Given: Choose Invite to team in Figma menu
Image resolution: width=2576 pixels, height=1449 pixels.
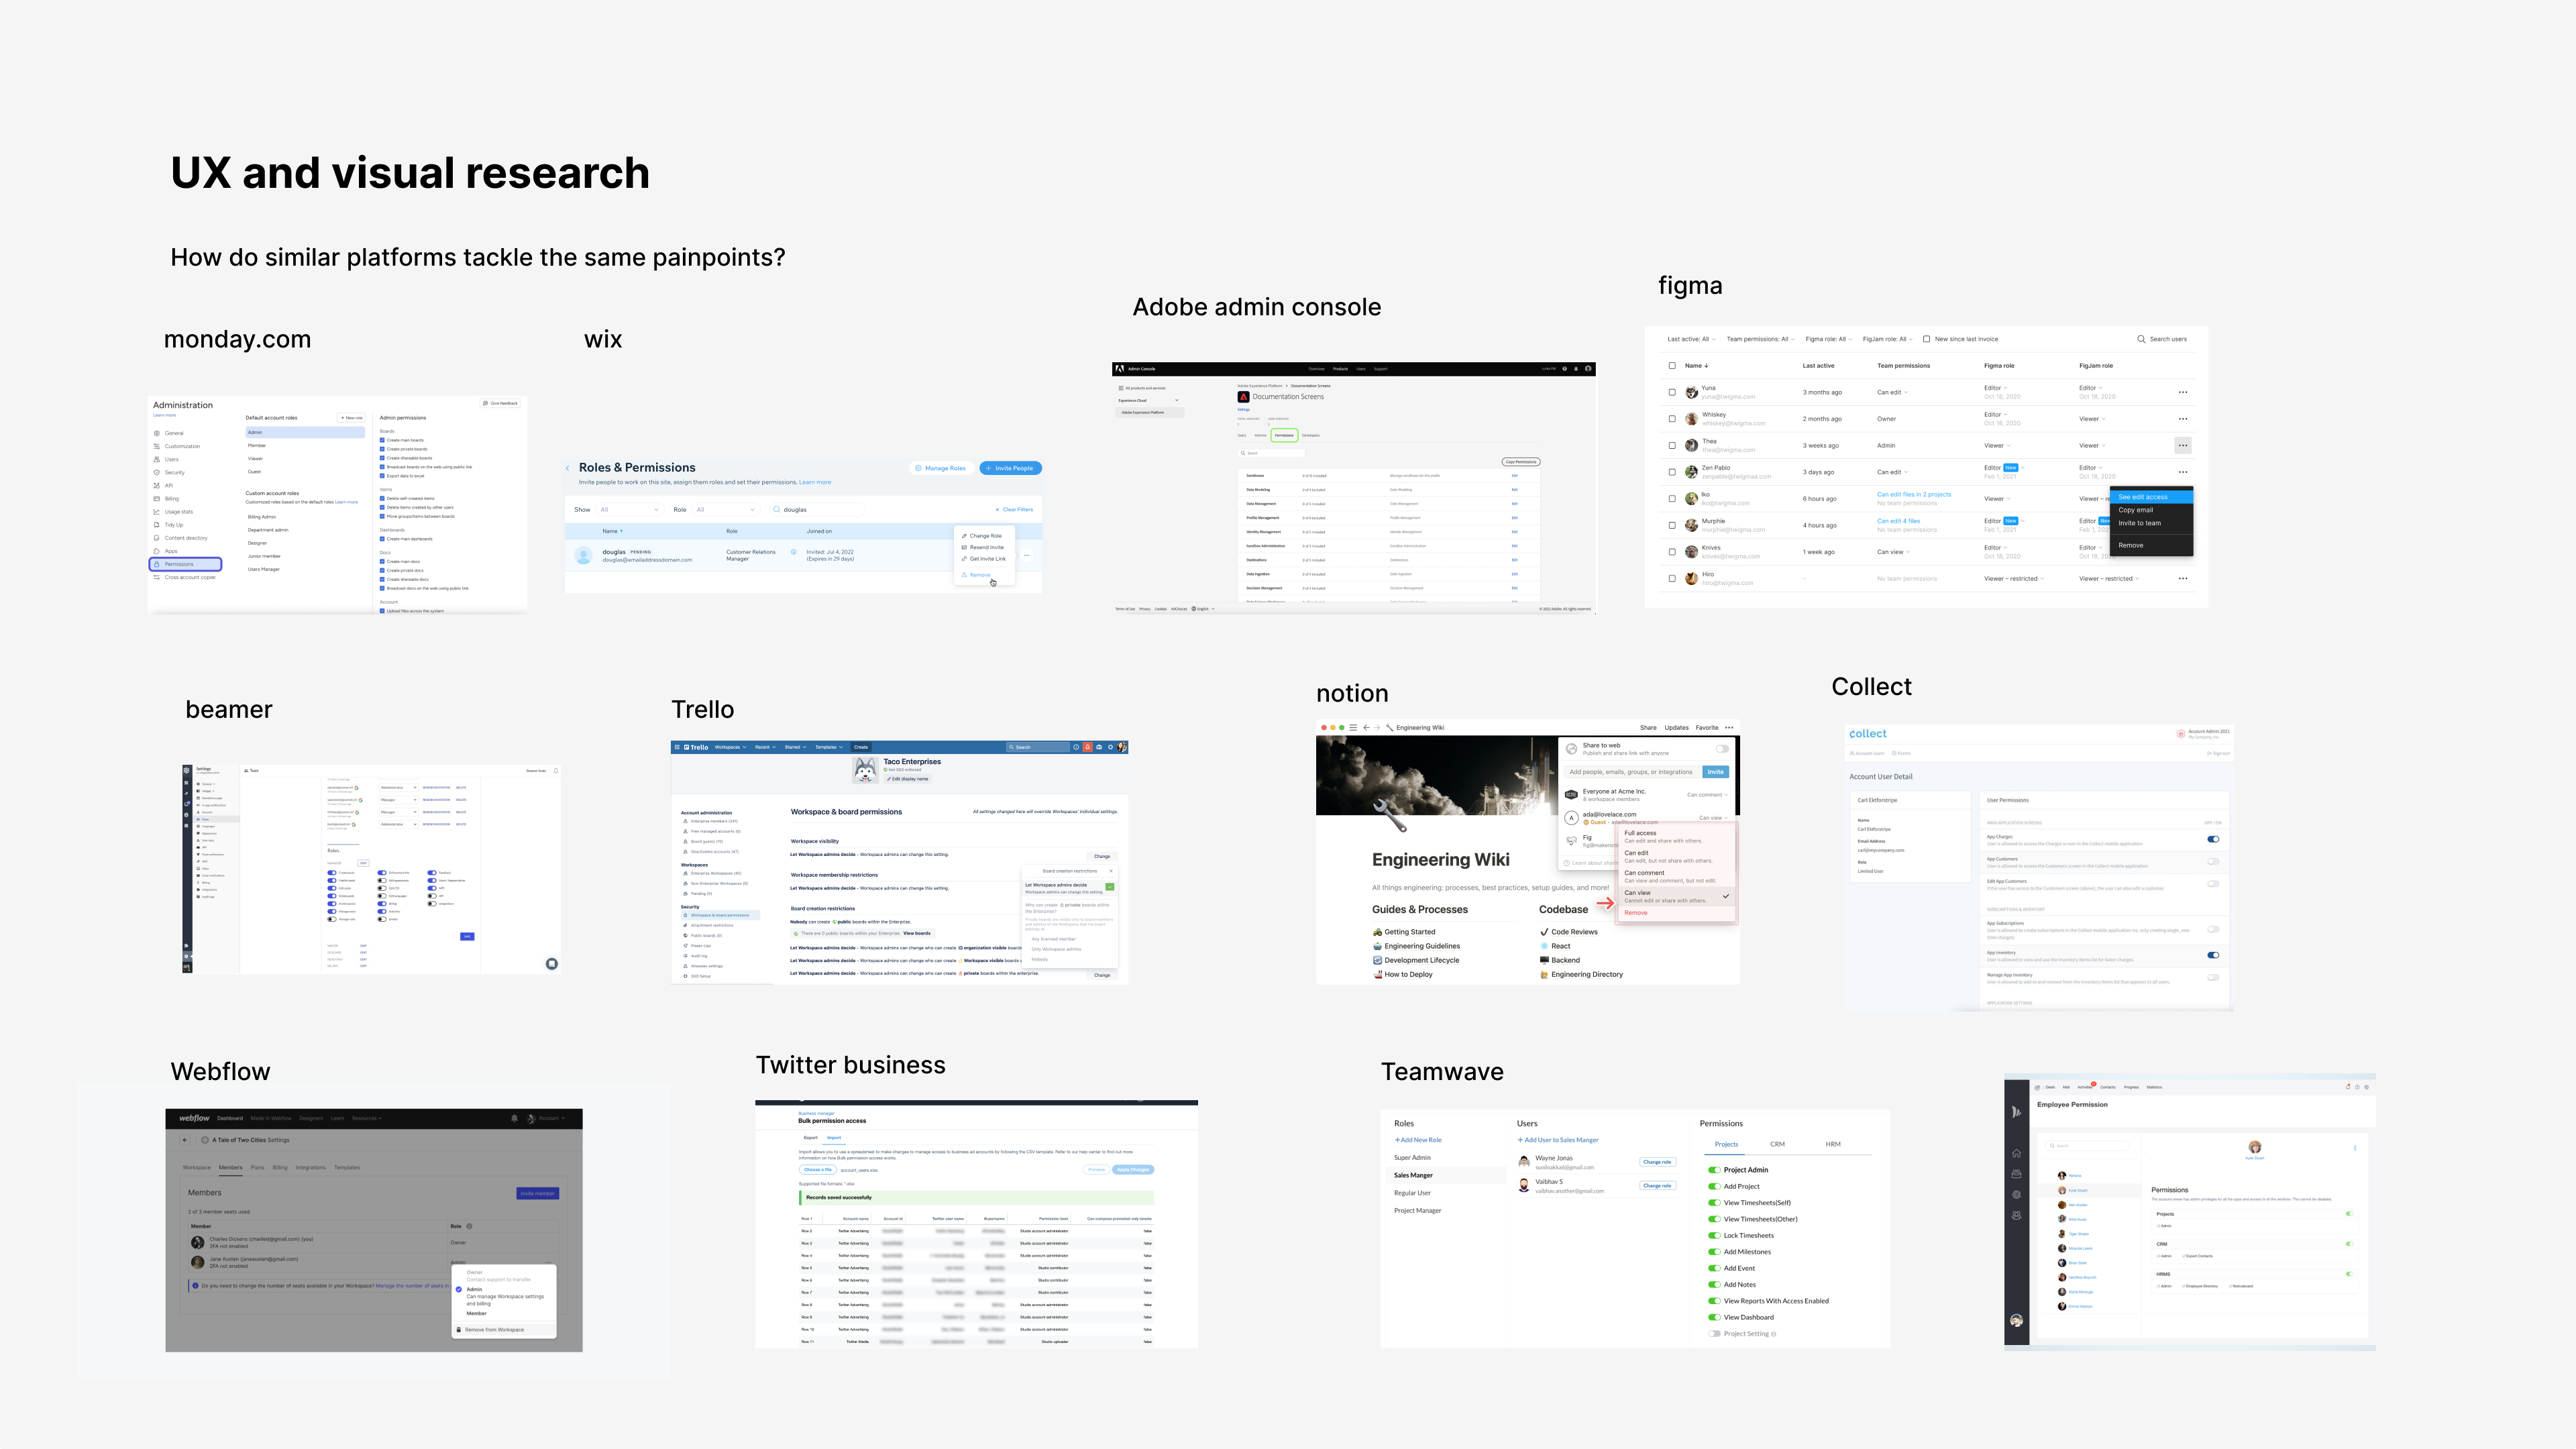Looking at the screenshot, I should coord(2151,523).
